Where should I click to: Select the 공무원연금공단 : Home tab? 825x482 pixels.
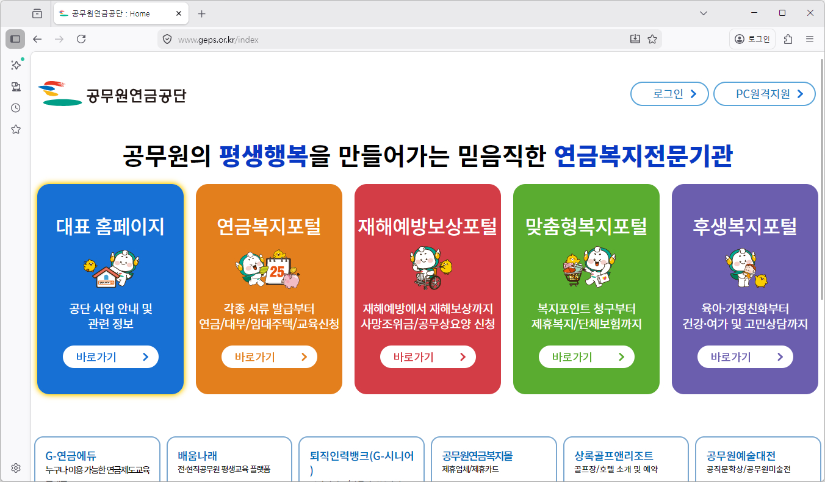[x=121, y=13]
